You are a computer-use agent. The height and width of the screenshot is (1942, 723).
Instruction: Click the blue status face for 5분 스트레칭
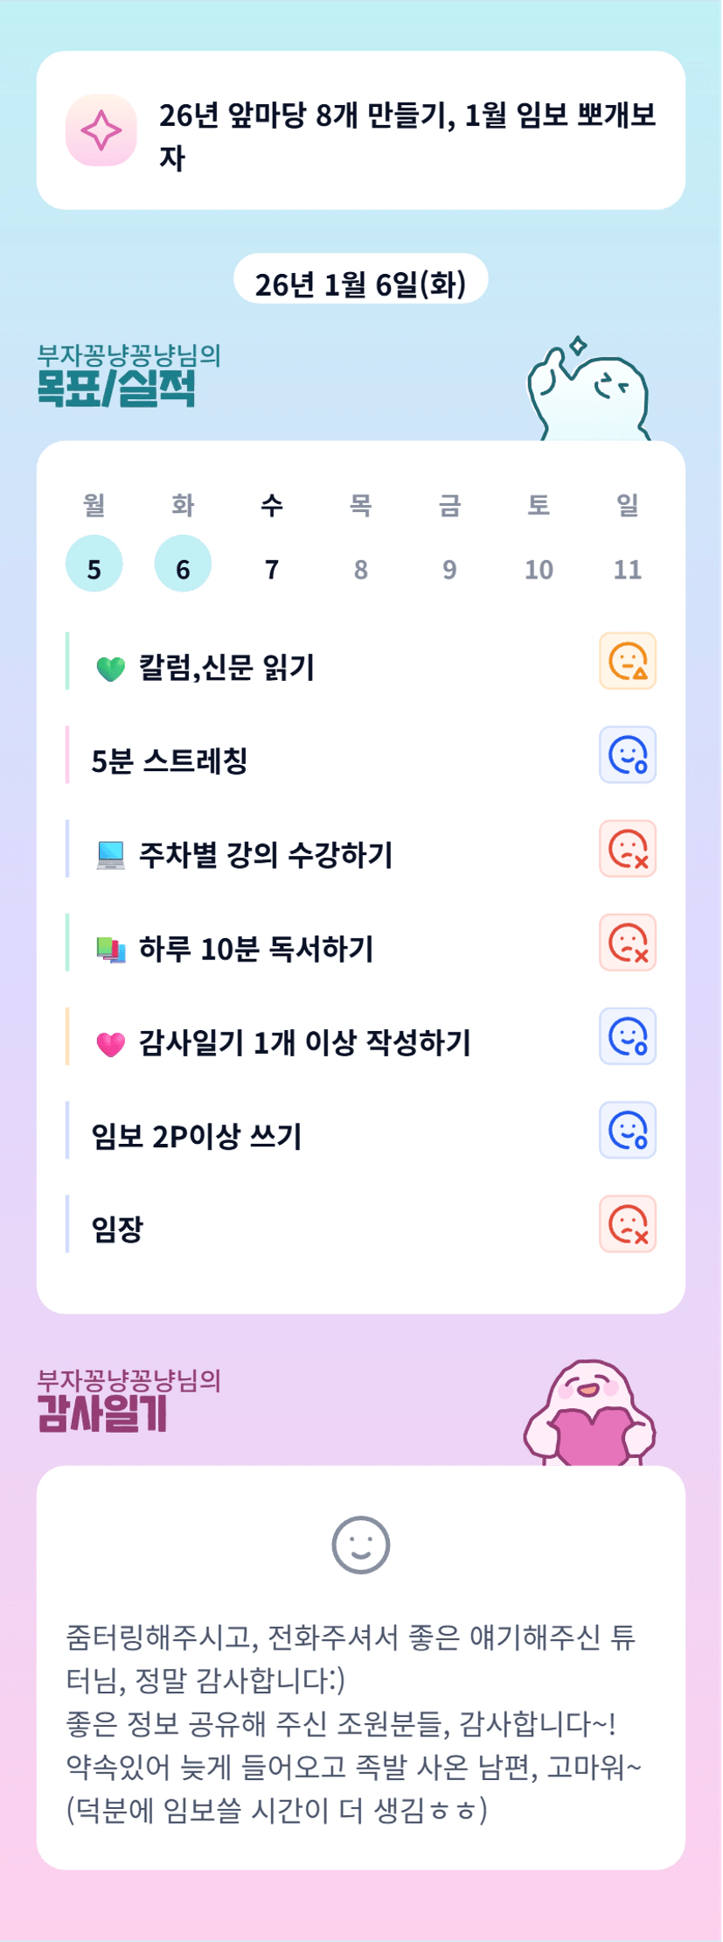628,755
